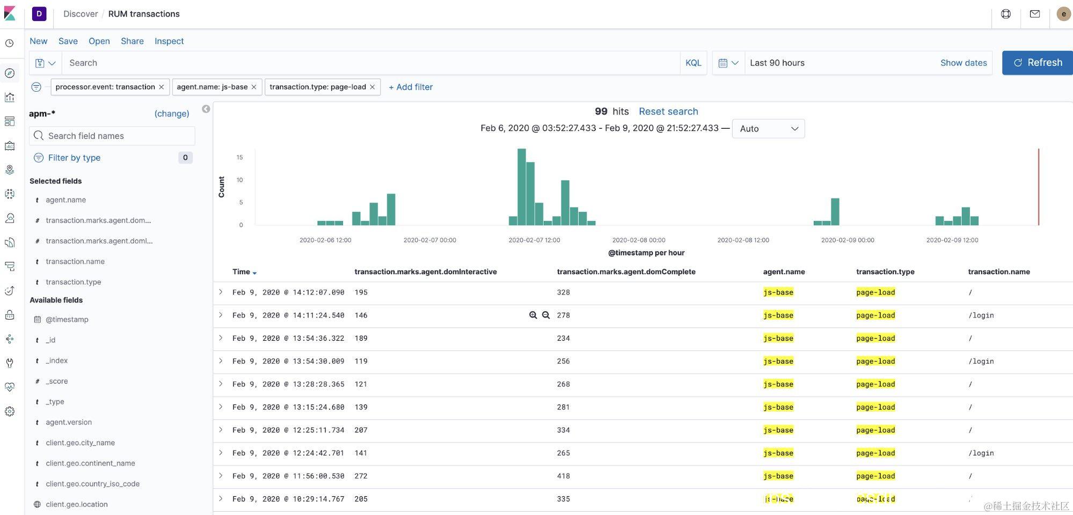This screenshot has height=515, width=1073.
Task: Open the Auto interval dropdown
Action: [768, 129]
